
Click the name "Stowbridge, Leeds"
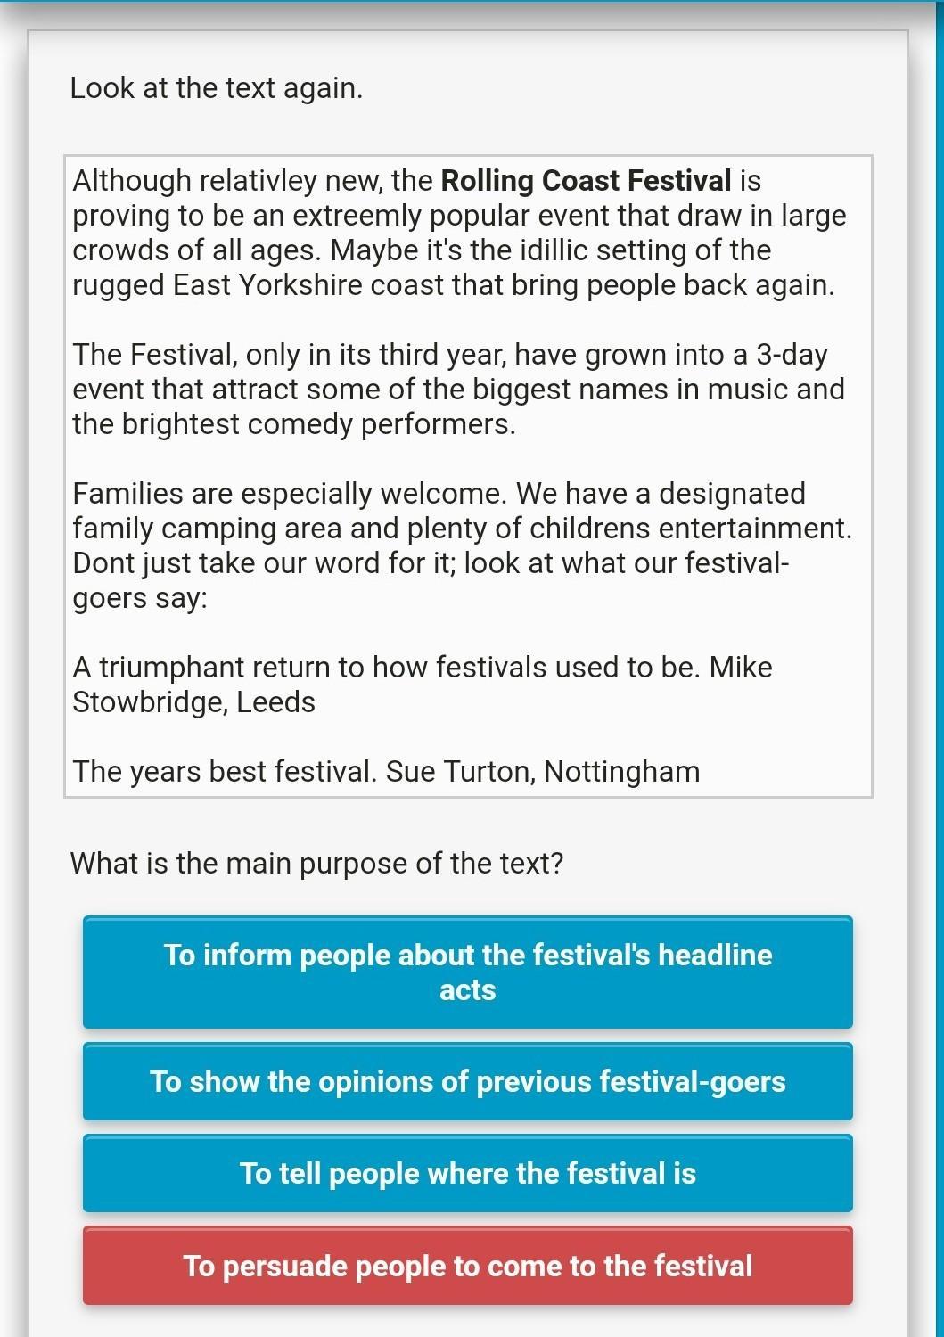tap(193, 702)
